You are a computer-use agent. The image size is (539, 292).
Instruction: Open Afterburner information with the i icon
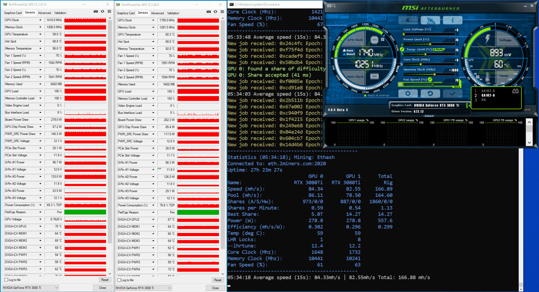click(452, 20)
